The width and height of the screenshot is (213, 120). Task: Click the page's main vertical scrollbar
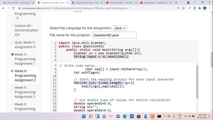coord(212,60)
